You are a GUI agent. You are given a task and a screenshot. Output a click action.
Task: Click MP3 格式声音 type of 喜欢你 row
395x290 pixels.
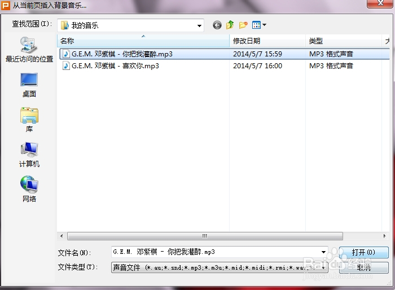pos(331,66)
